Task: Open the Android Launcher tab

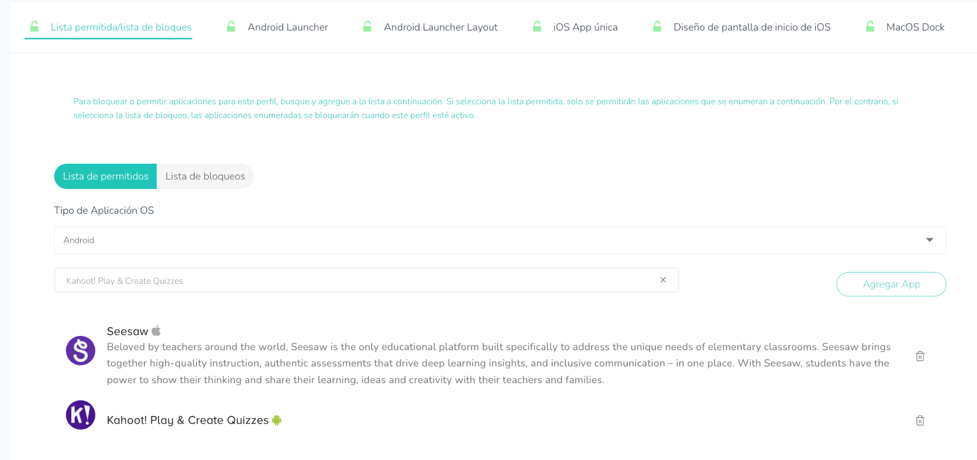Action: (x=288, y=27)
